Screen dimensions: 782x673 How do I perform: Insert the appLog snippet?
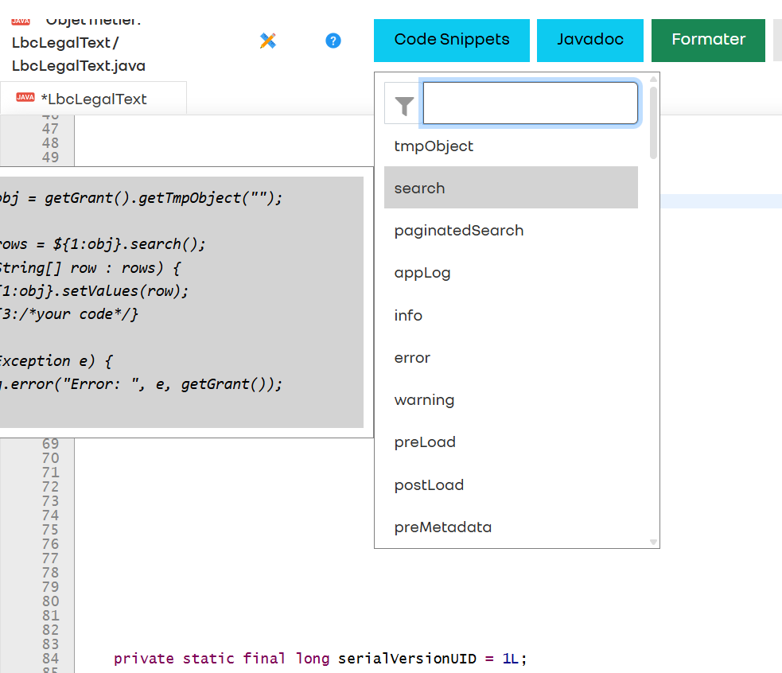pos(422,272)
